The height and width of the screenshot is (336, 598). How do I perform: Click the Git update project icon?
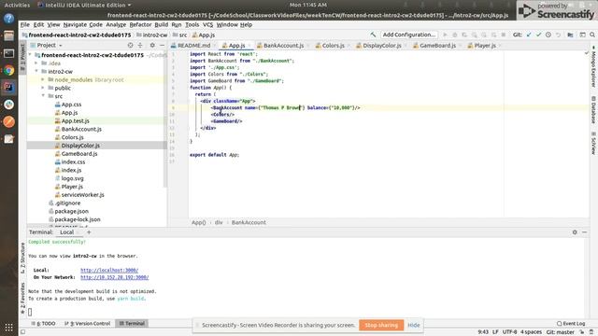tap(529, 35)
